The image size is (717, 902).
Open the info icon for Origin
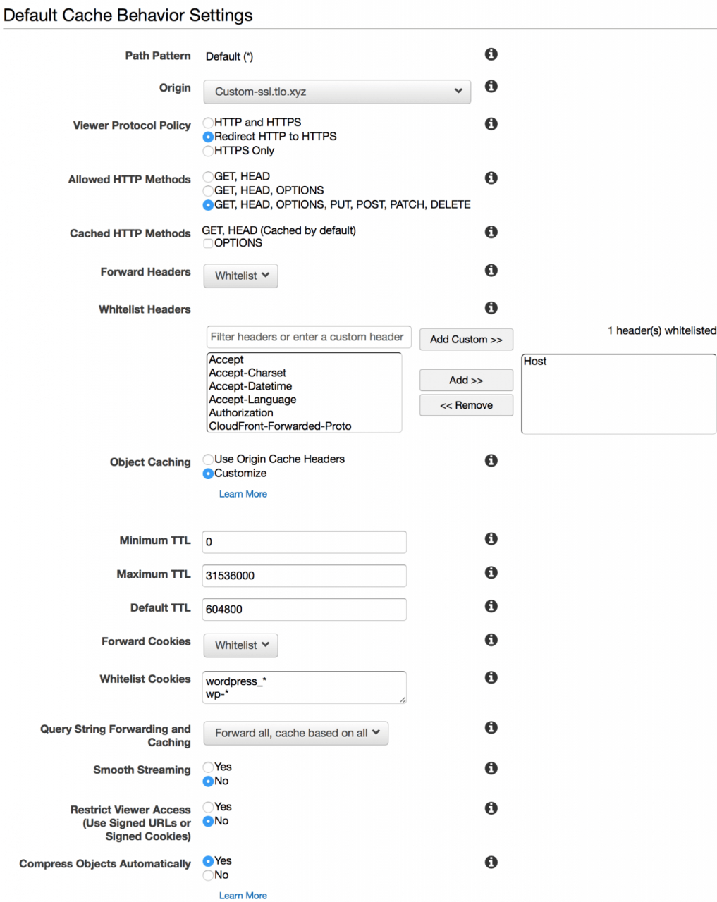coord(491,86)
